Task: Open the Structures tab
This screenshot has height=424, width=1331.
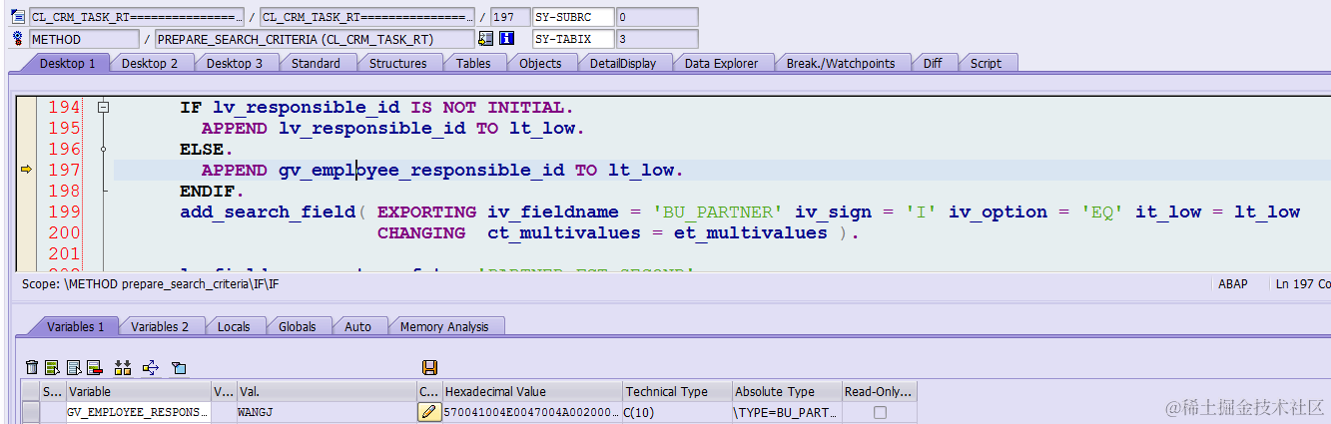Action: [x=397, y=63]
